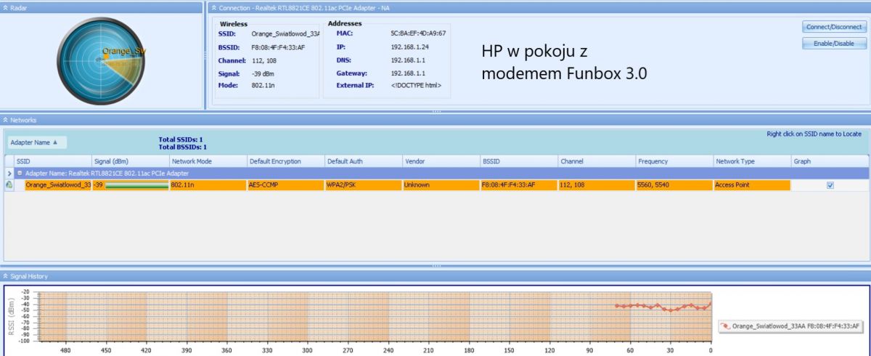This screenshot has width=871, height=356.
Task: Select the Orange_Swiatlowod_33 SSID cell
Action: [x=57, y=185]
